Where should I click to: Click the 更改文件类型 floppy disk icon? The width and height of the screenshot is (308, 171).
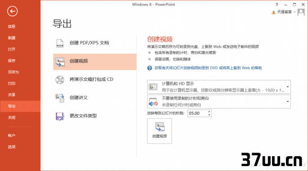(60, 116)
